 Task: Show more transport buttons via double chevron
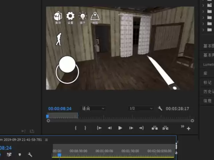point(183,126)
